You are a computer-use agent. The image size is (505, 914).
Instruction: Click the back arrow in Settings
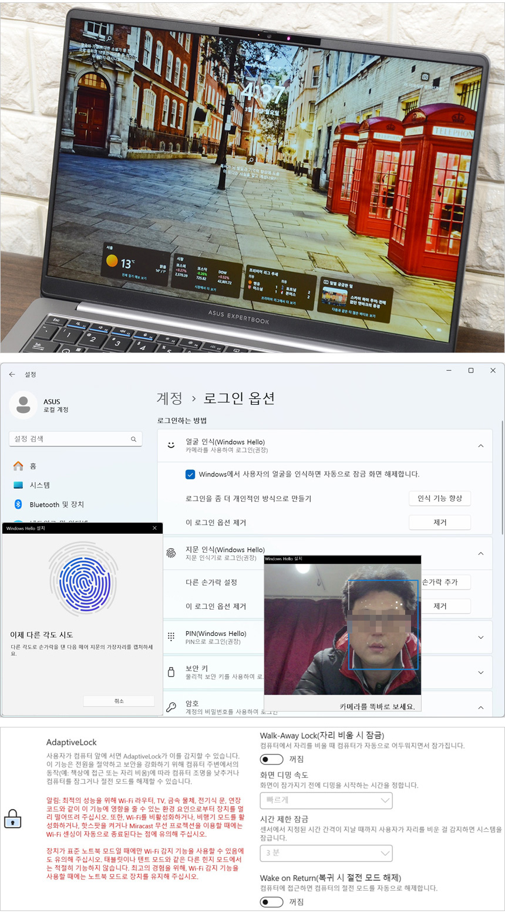pyautogui.click(x=12, y=374)
